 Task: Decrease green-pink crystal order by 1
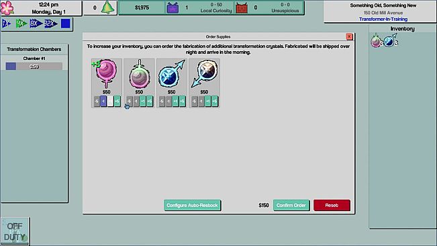136,101
